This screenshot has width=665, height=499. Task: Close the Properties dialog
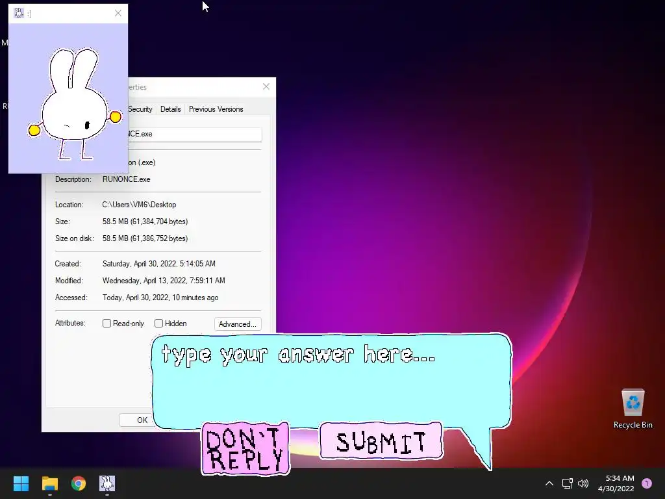266,86
